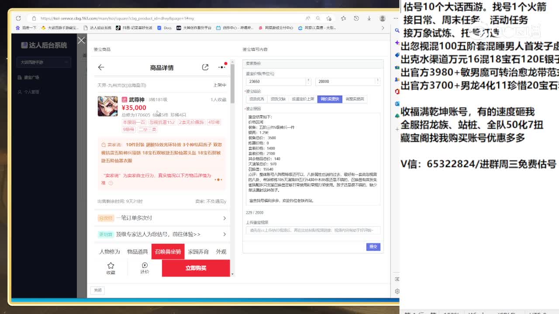
Task: Select the 按鉴定价上架 conclusion option
Action: tap(303, 99)
